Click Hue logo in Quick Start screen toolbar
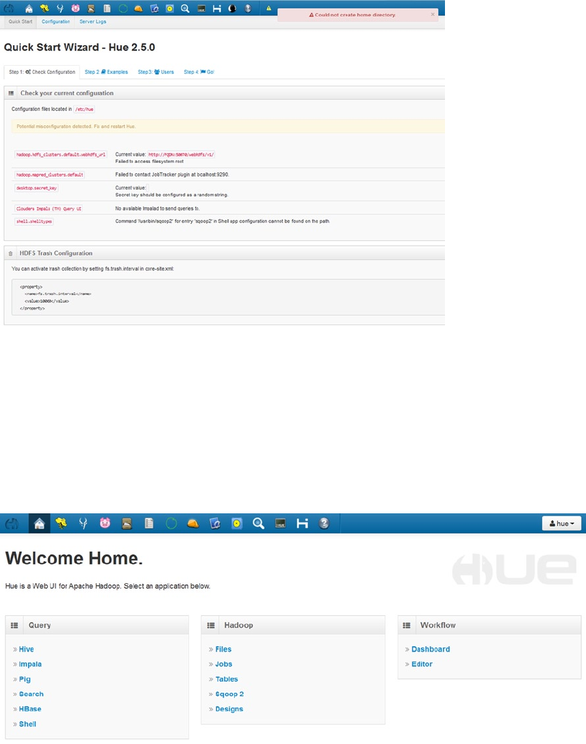Image resolution: width=586 pixels, height=744 pixels. coord(9,8)
